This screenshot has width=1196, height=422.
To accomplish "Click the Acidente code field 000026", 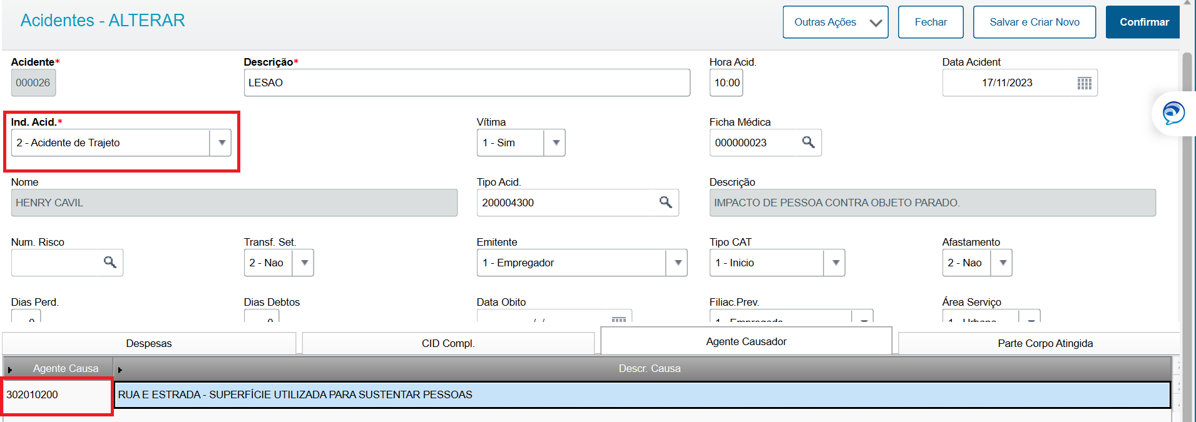I will pos(33,83).
